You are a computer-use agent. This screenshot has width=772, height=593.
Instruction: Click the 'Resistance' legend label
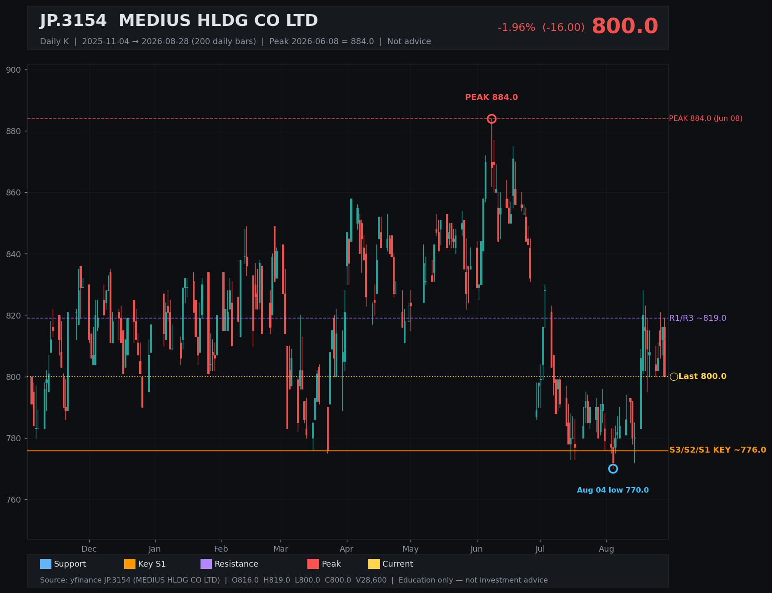[x=236, y=564]
